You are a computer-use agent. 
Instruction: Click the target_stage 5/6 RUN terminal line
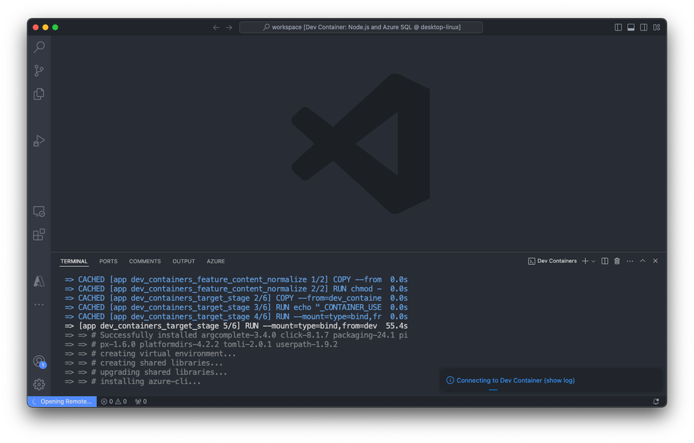(x=236, y=326)
